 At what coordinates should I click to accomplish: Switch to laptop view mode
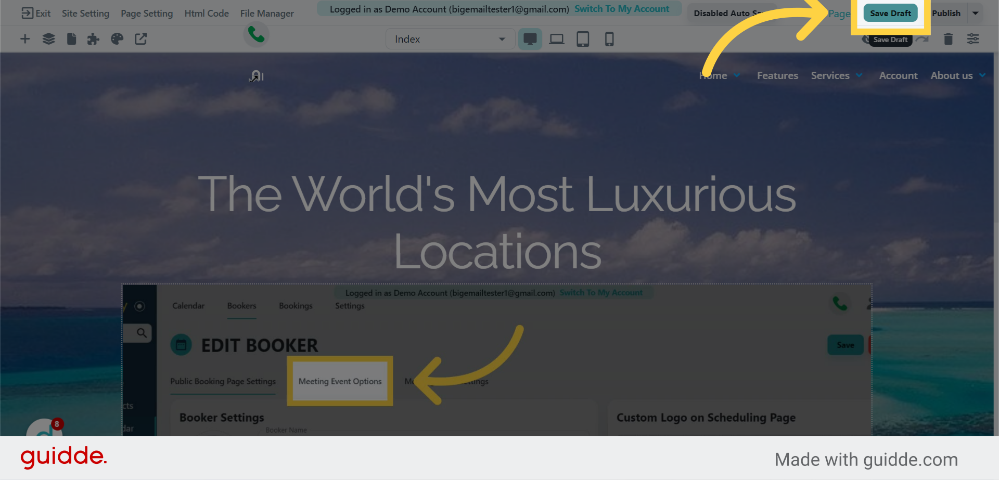tap(556, 39)
